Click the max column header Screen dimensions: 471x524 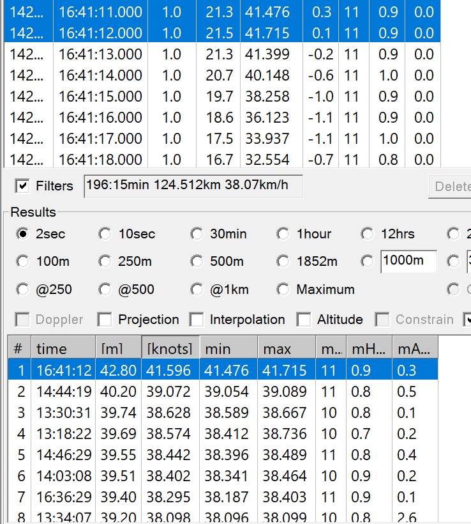point(286,349)
